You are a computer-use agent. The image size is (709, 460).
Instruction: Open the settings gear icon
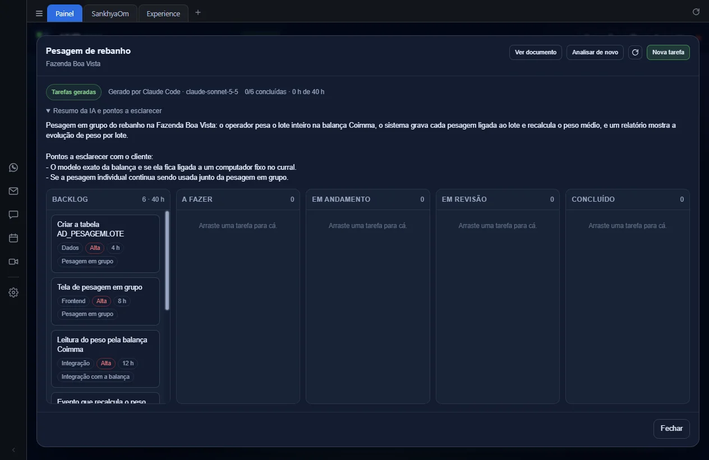point(13,292)
